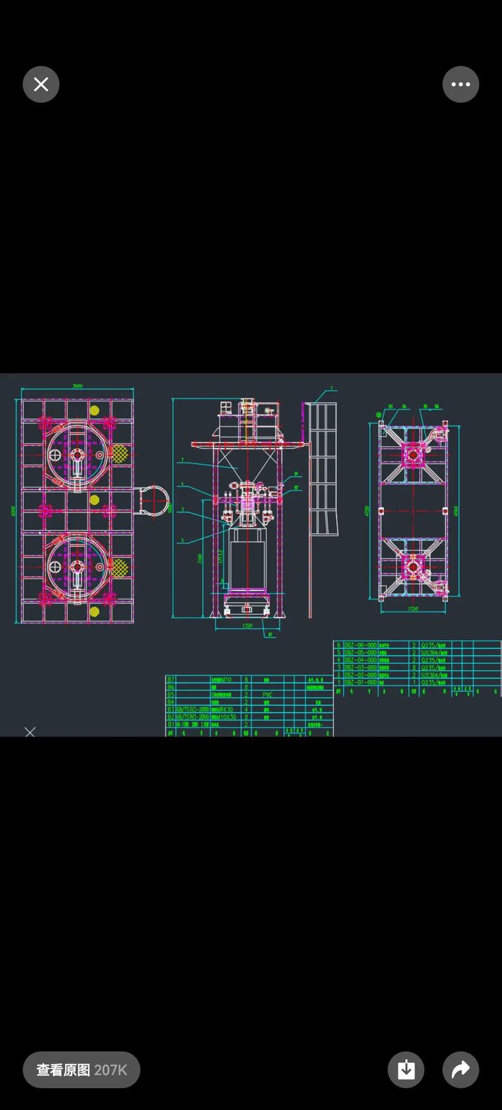The width and height of the screenshot is (502, 1110).
Task: Close the image viewer
Action: click(x=41, y=84)
